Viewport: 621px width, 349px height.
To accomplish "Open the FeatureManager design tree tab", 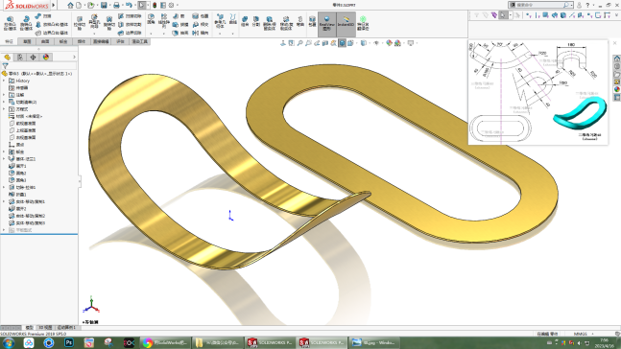I will tap(7, 58).
